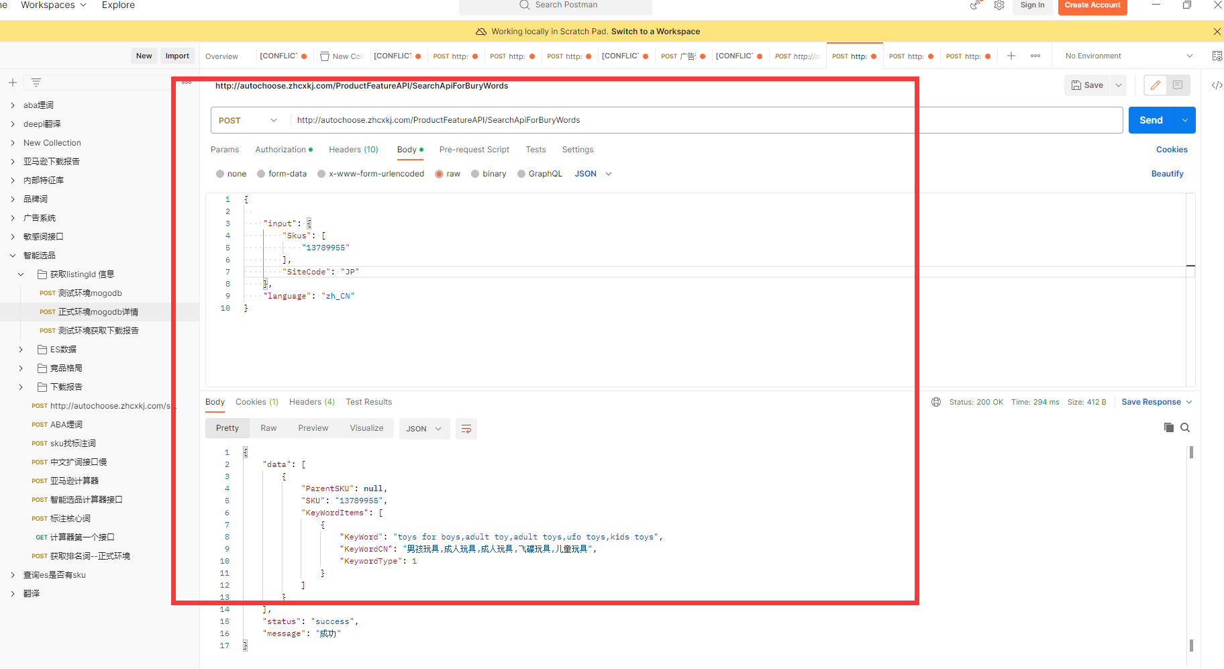Image resolution: width=1224 pixels, height=669 pixels.
Task: Click the response search magnifier icon
Action: (x=1185, y=427)
